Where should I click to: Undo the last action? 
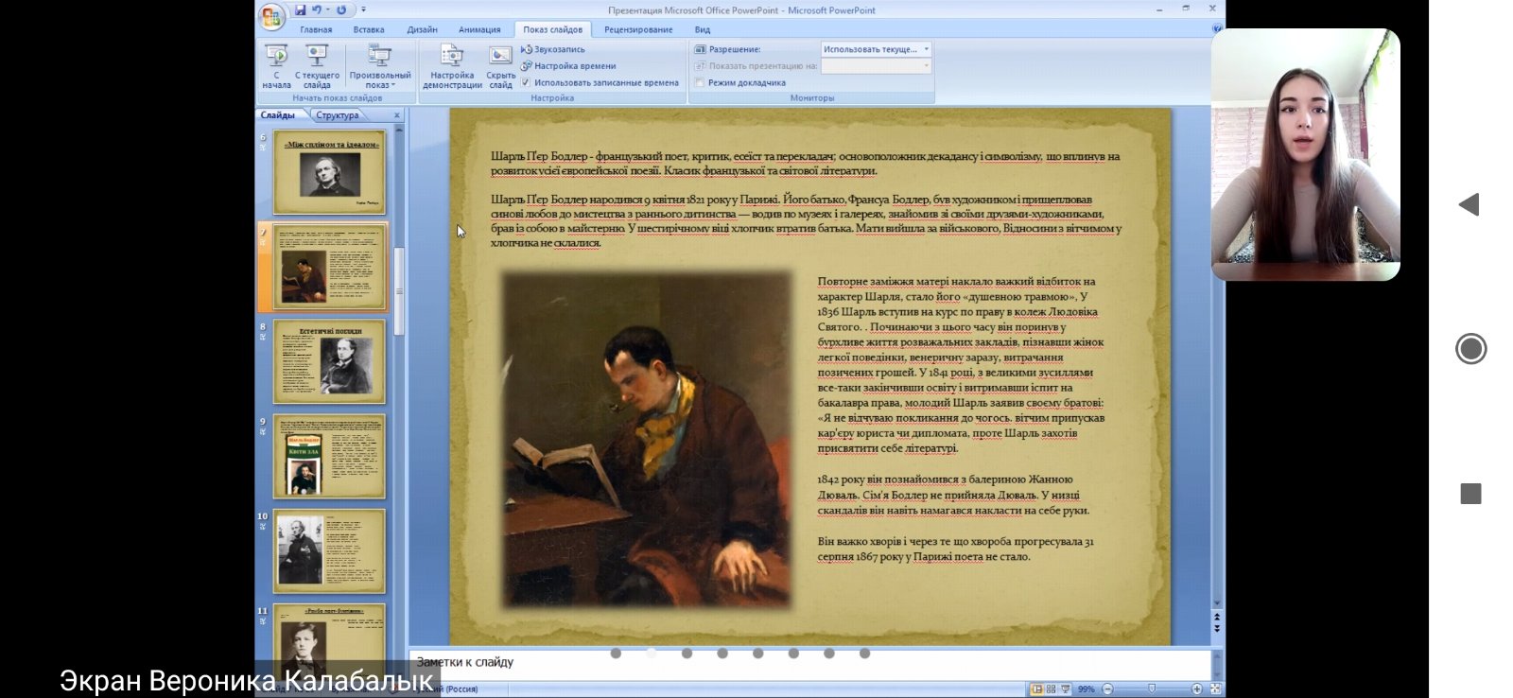tap(317, 10)
